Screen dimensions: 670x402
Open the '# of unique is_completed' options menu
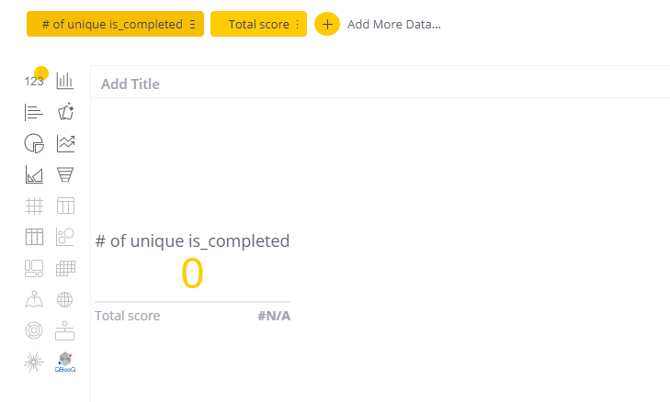[192, 25]
